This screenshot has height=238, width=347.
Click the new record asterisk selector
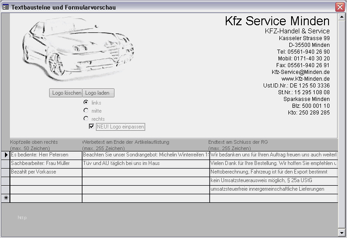pyautogui.click(x=6, y=198)
